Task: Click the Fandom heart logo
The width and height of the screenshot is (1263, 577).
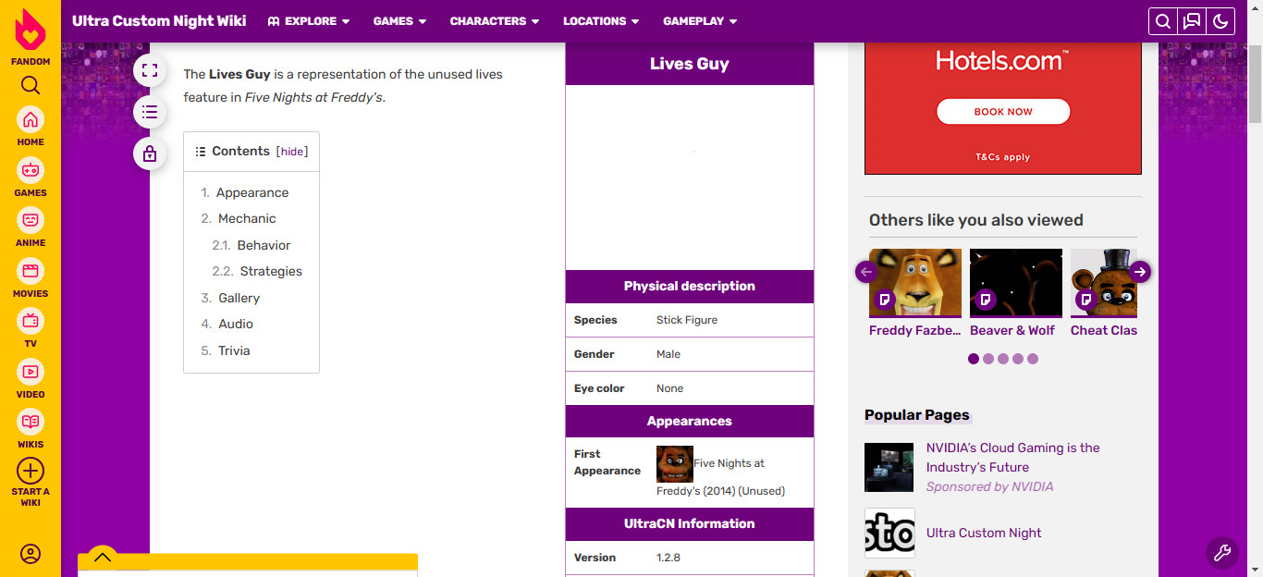Action: (31, 31)
